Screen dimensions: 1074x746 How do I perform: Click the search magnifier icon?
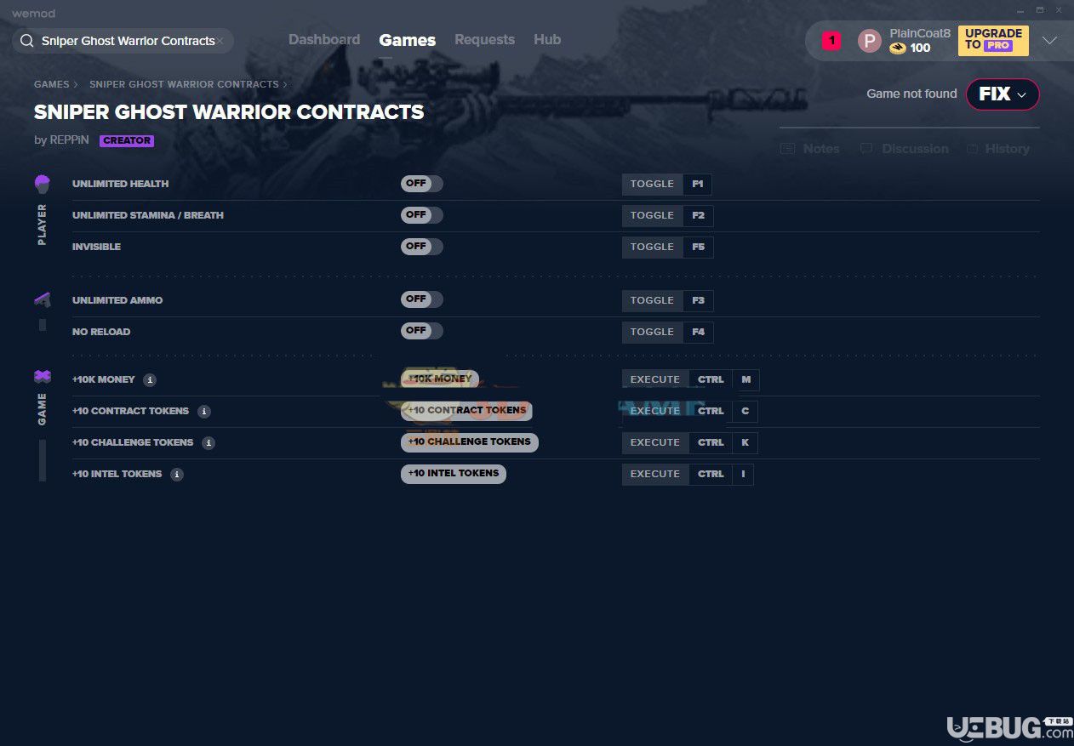point(26,41)
